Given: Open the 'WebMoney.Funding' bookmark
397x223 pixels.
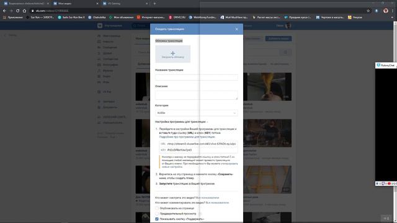Looking at the screenshot, I should click(x=203, y=17).
